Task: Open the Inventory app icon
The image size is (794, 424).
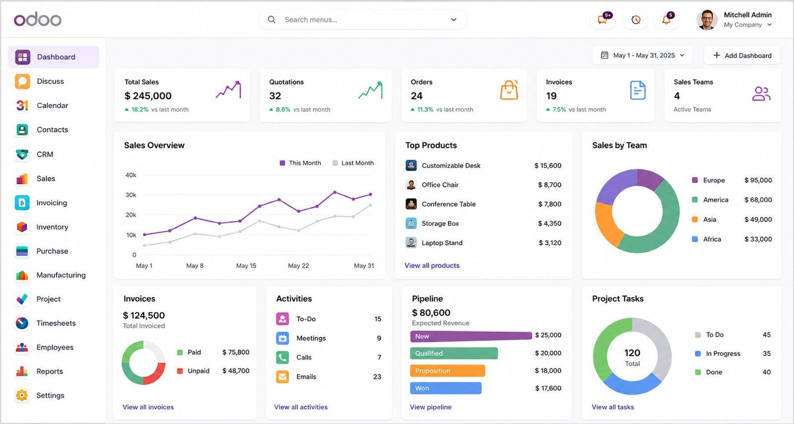Action: pos(22,227)
